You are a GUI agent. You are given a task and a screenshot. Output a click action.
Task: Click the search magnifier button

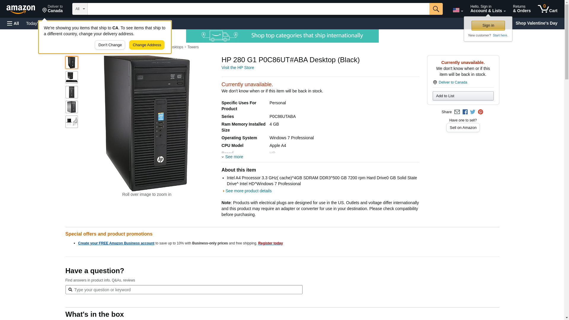click(x=436, y=9)
